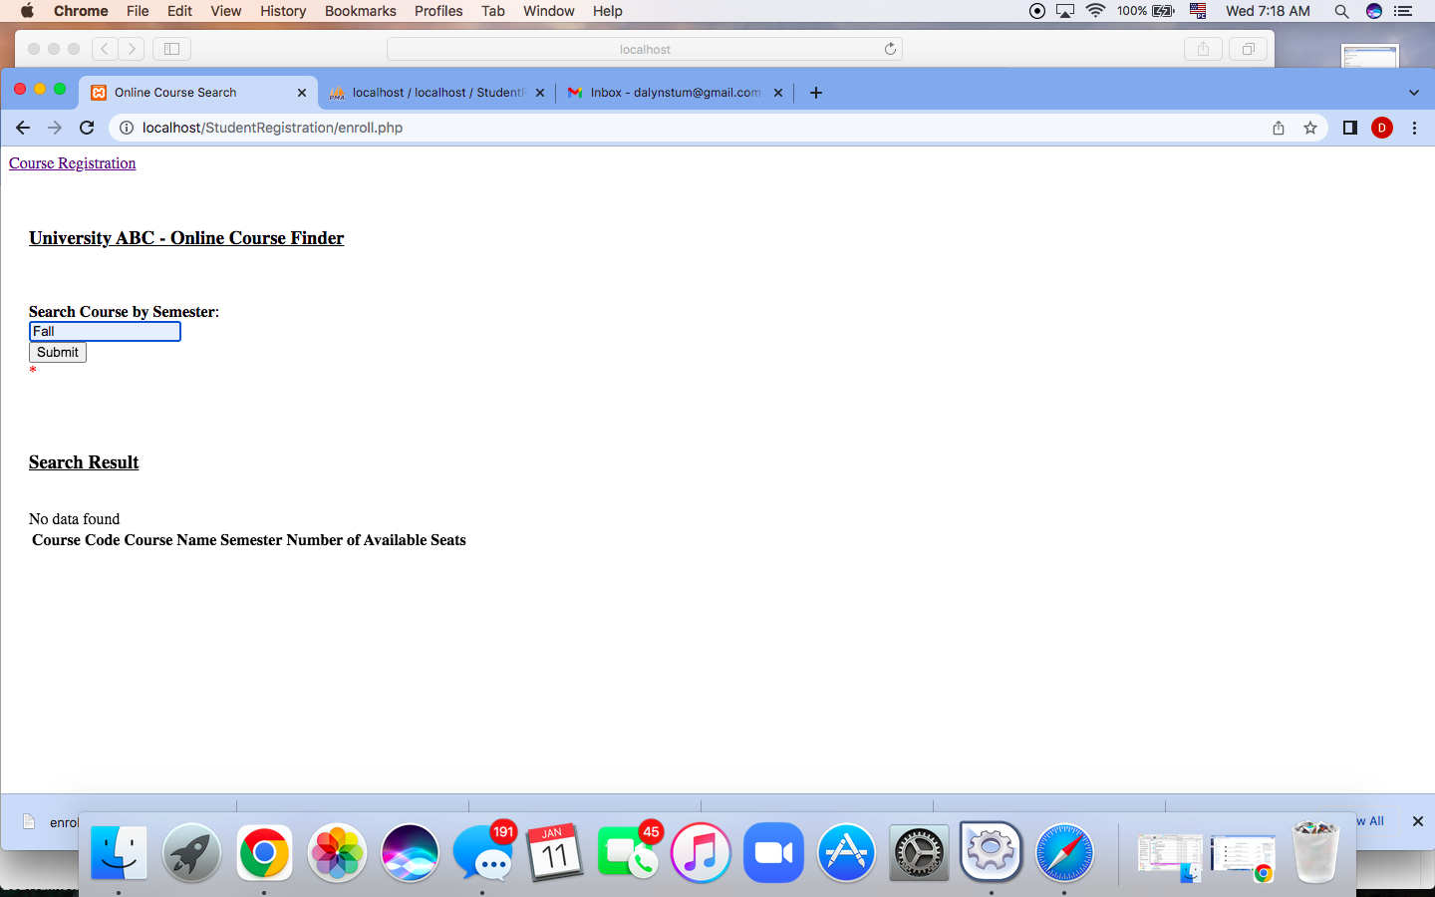Share the page via Chrome's share icon
Image resolution: width=1435 pixels, height=897 pixels.
click(x=1278, y=128)
